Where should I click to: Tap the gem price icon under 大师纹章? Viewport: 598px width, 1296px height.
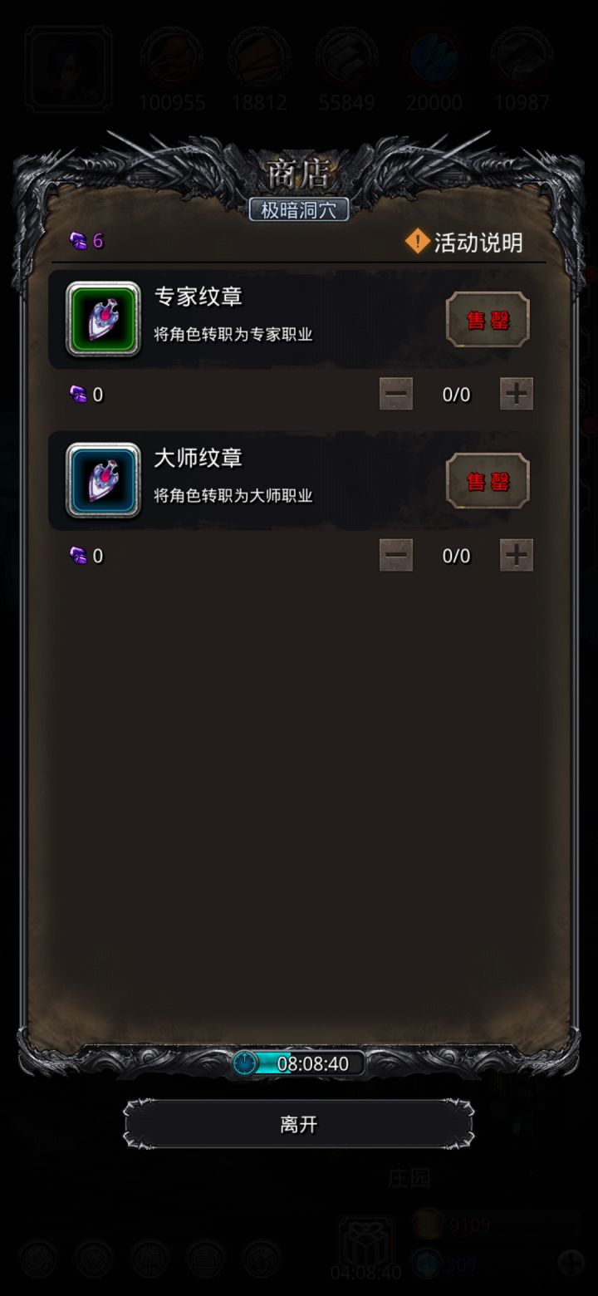[x=78, y=556]
